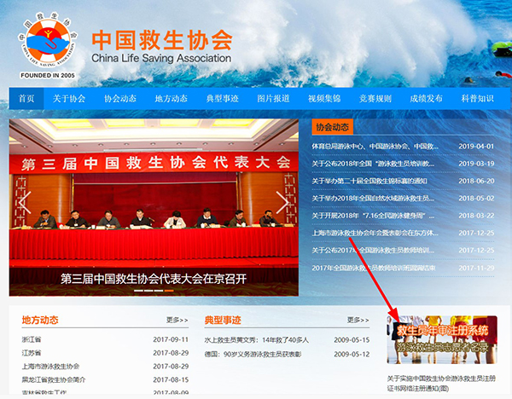Viewport: 512px width, 399px height.
Task: Click 成绩发布 navigation item
Action: [426, 99]
